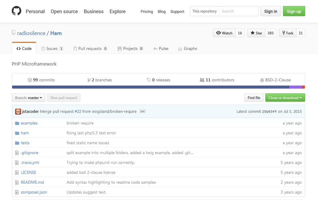
Task: Click the blue PHP segment of language bar
Action: coord(150,87)
